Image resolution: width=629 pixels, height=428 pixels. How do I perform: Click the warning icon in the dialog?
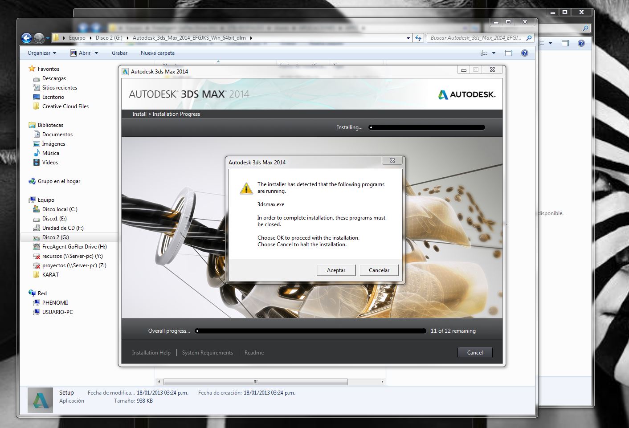(x=246, y=188)
